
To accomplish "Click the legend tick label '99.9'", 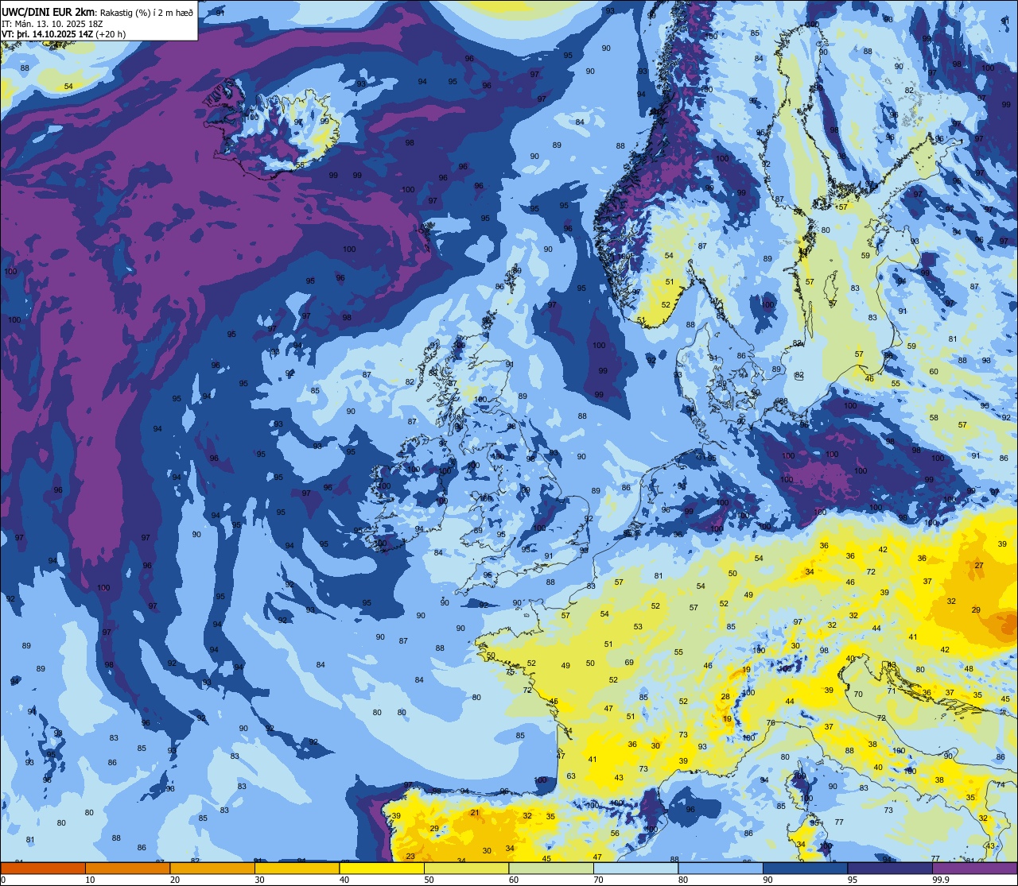I will (941, 880).
